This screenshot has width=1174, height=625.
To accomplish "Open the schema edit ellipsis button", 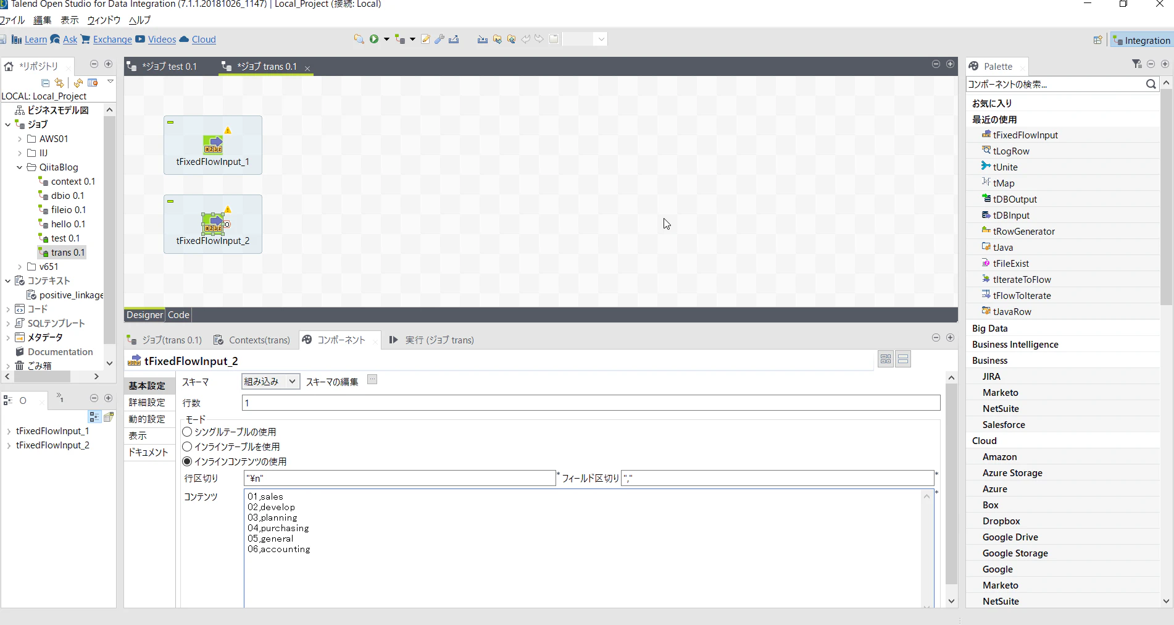I will tap(372, 380).
